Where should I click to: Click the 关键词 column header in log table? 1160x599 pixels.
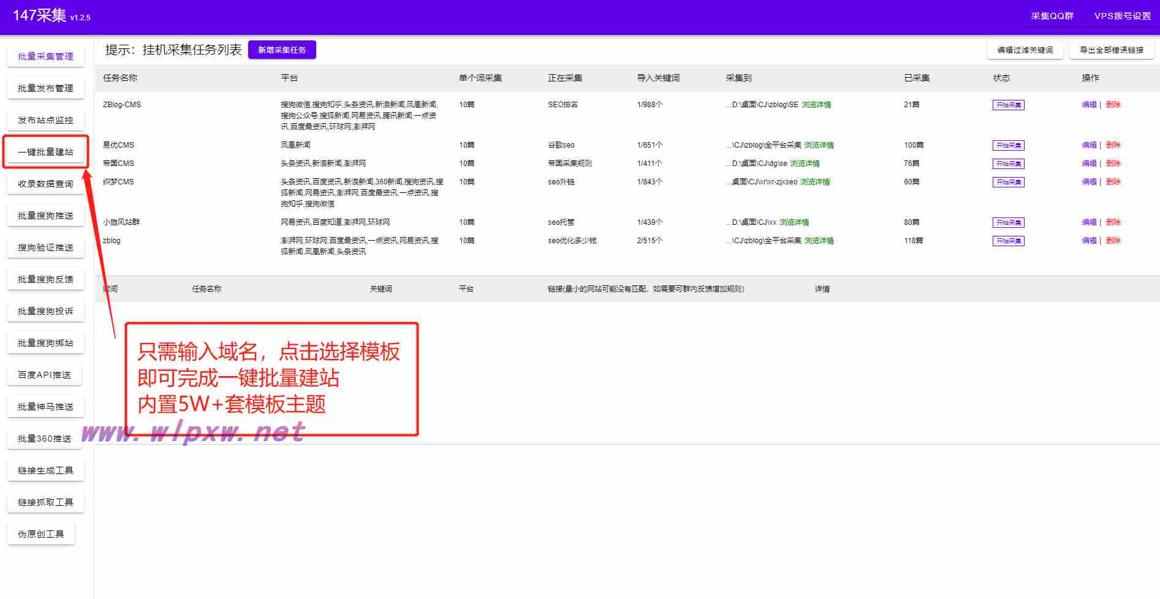coord(381,289)
